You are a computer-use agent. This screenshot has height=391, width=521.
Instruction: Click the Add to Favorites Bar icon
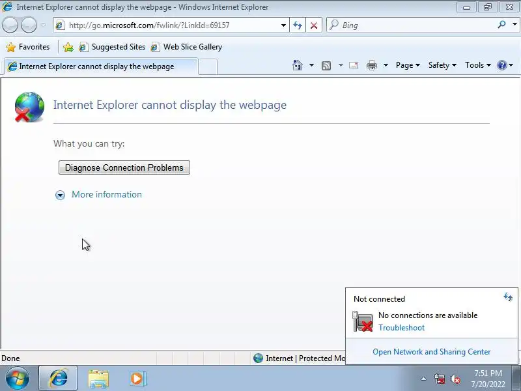68,47
